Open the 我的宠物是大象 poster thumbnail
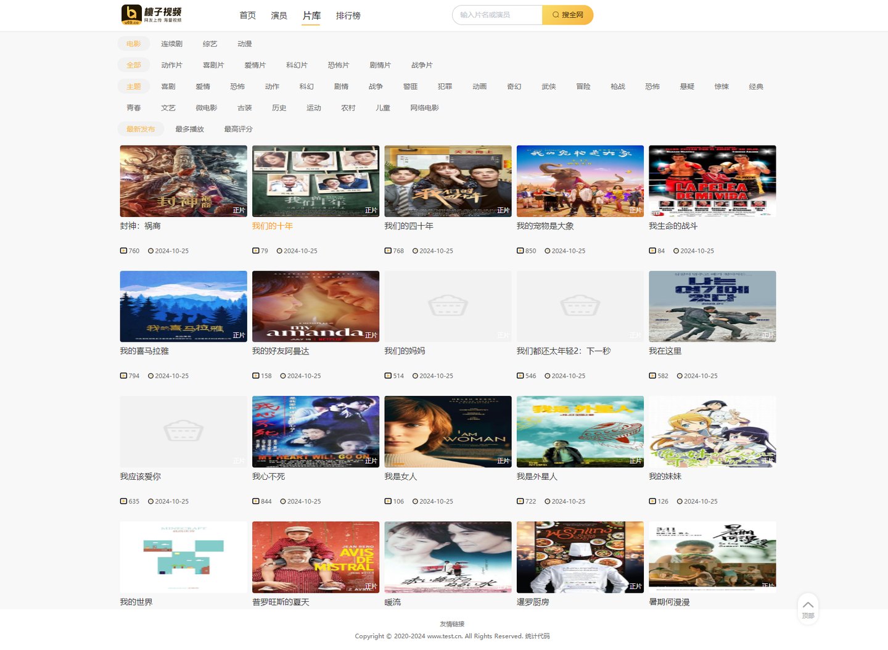 pyautogui.click(x=580, y=181)
